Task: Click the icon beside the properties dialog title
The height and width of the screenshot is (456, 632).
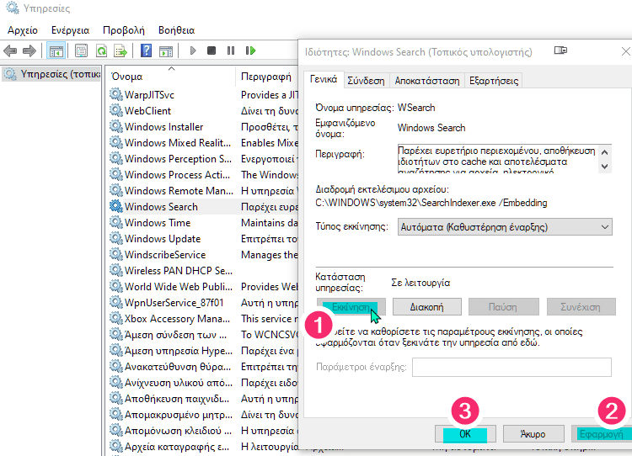Action: [x=560, y=50]
